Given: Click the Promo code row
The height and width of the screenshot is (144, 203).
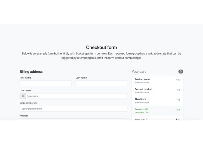Looking at the screenshot, I should coord(157,111).
